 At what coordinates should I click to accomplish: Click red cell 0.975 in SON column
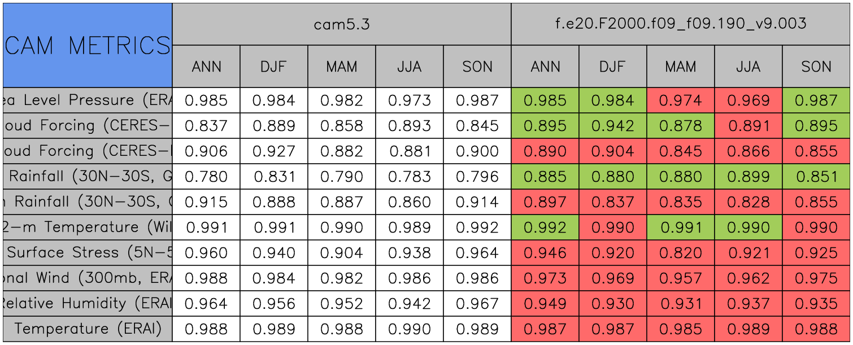816,278
